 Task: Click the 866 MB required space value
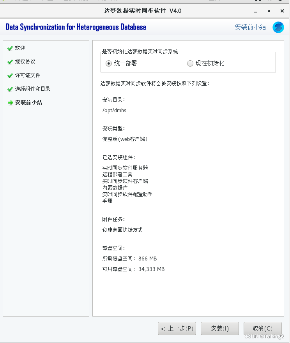(148, 259)
